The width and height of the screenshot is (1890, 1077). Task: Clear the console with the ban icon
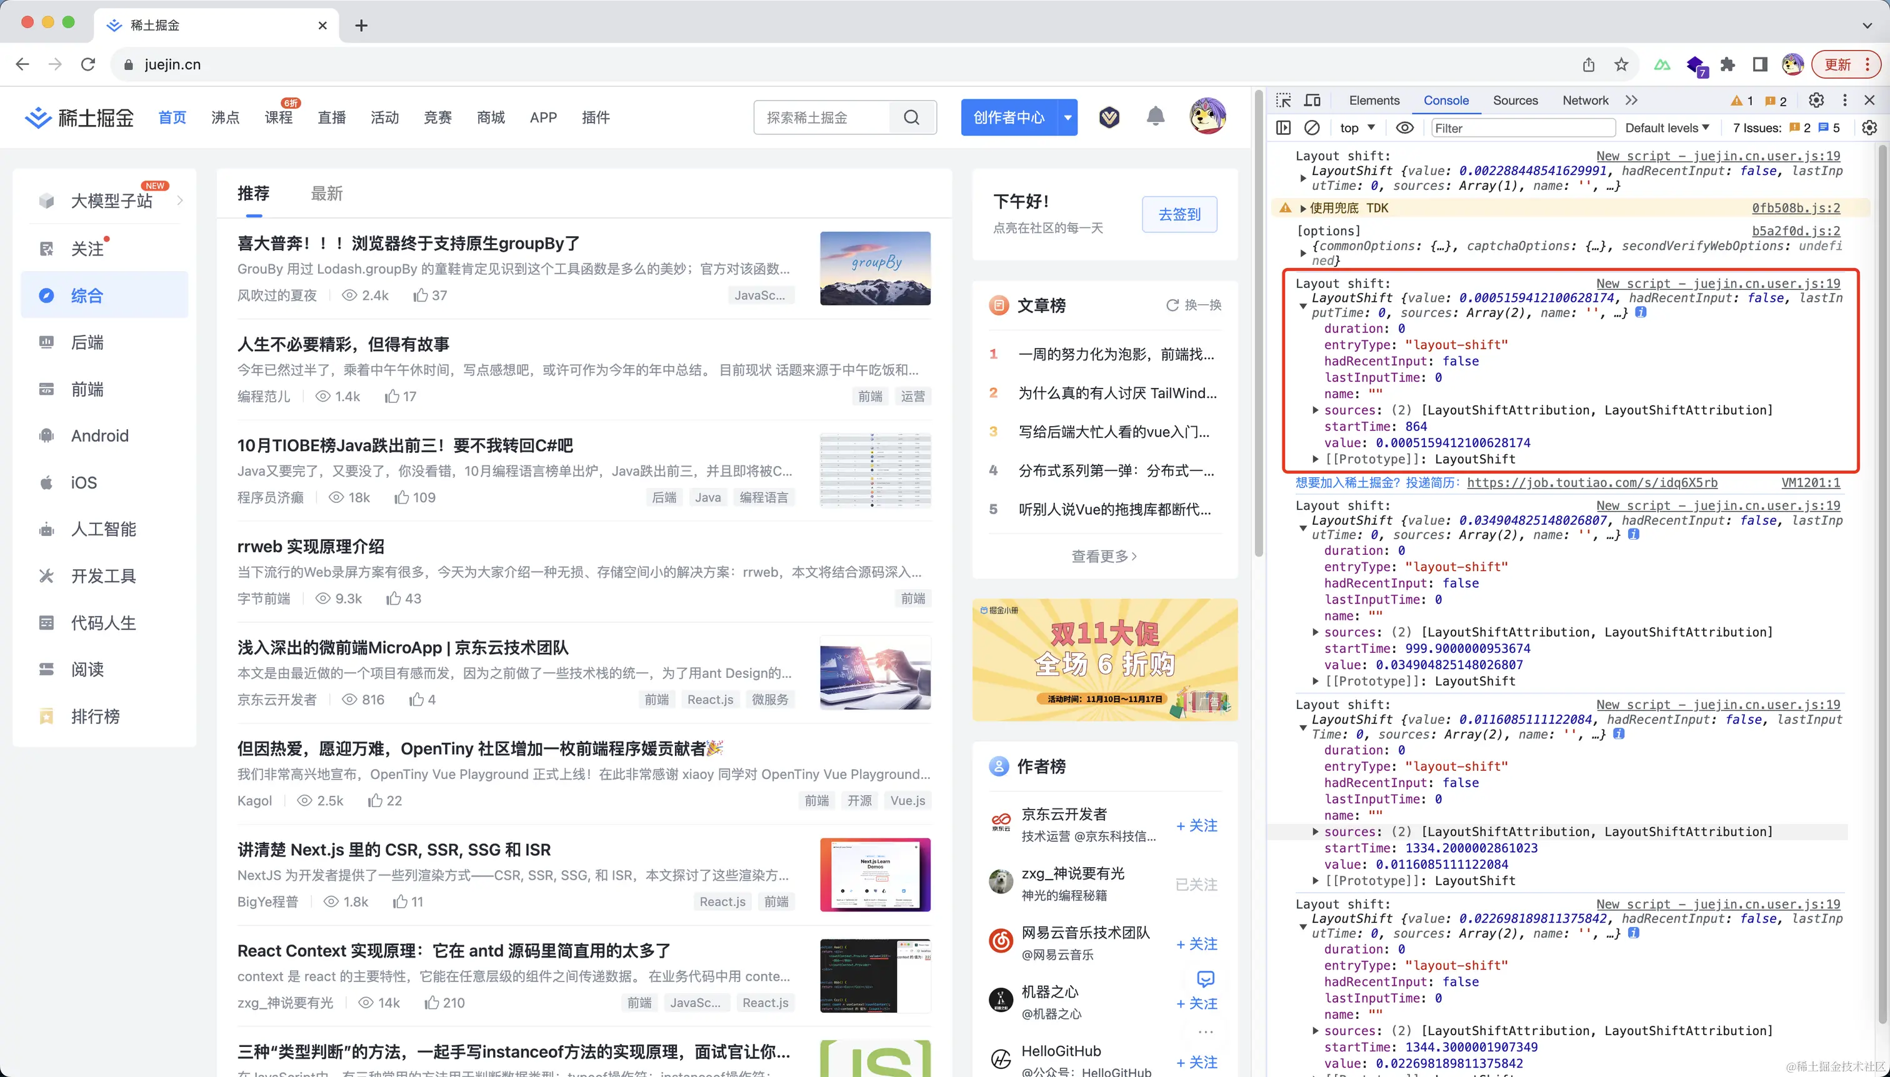[x=1311, y=127]
